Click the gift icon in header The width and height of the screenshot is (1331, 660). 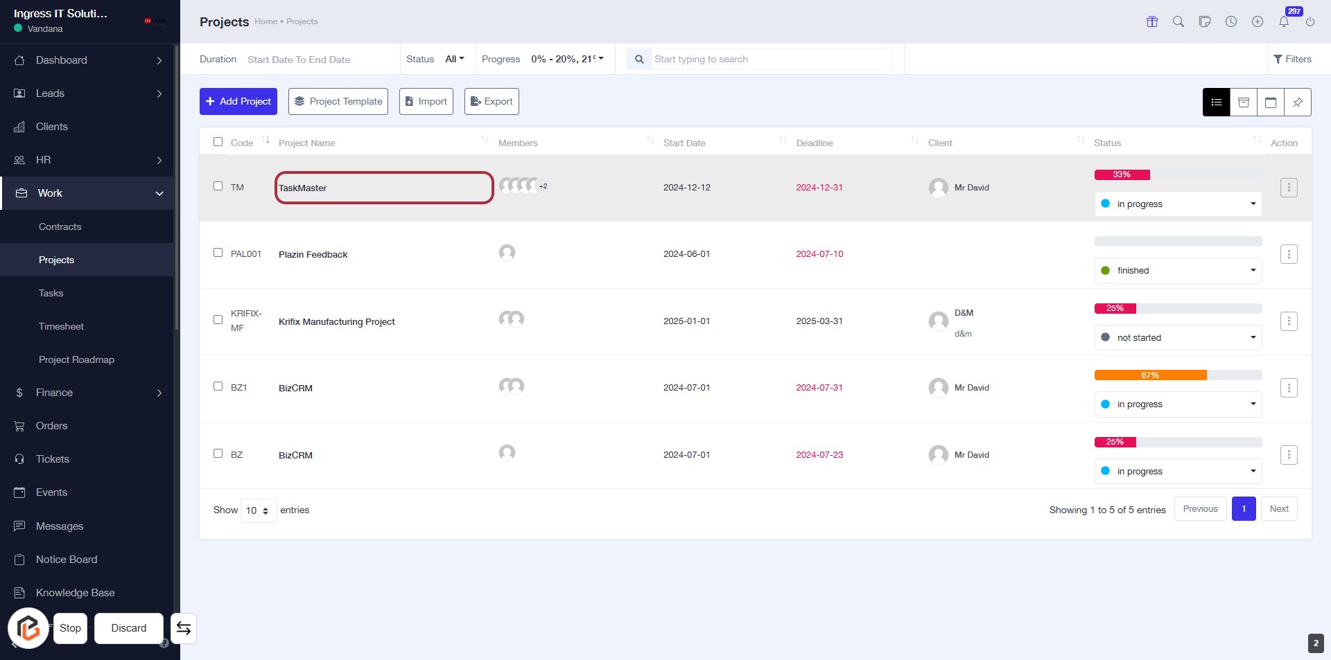click(x=1151, y=21)
